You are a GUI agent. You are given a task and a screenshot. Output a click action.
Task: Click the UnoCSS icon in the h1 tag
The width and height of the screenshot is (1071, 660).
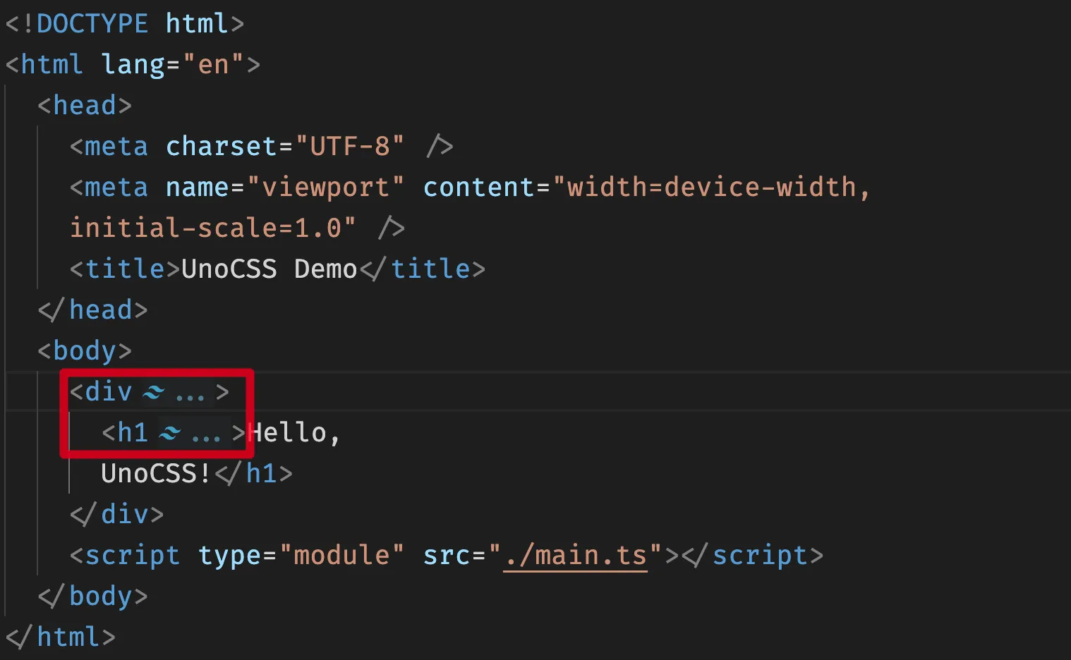(169, 434)
